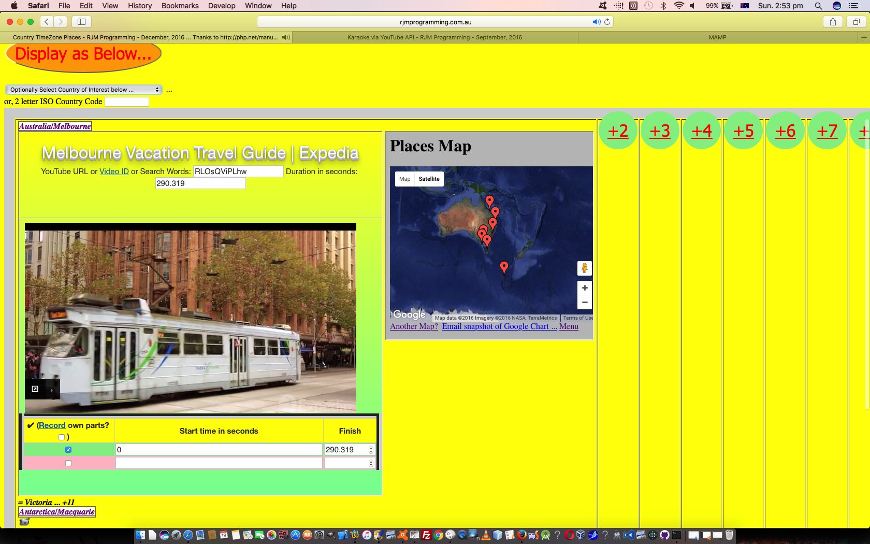Click the Video ID link
Screen dimensions: 870x544
(x=114, y=171)
